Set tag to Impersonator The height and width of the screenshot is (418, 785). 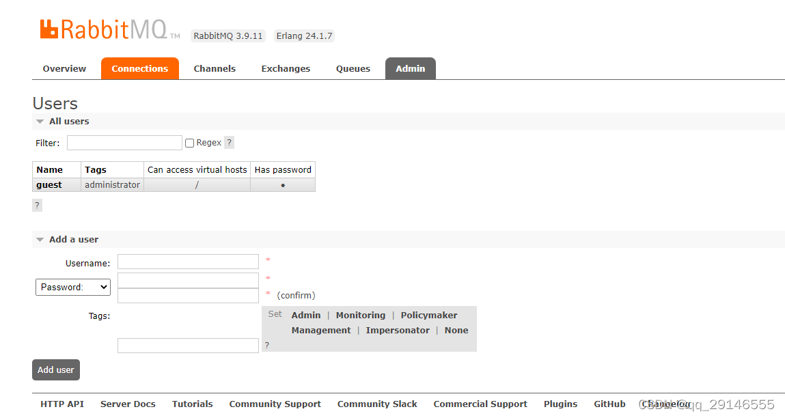click(x=398, y=331)
